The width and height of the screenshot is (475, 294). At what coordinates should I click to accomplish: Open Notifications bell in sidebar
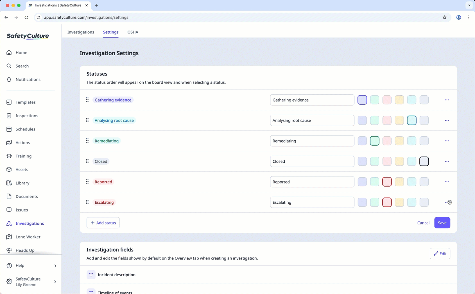pyautogui.click(x=23, y=79)
